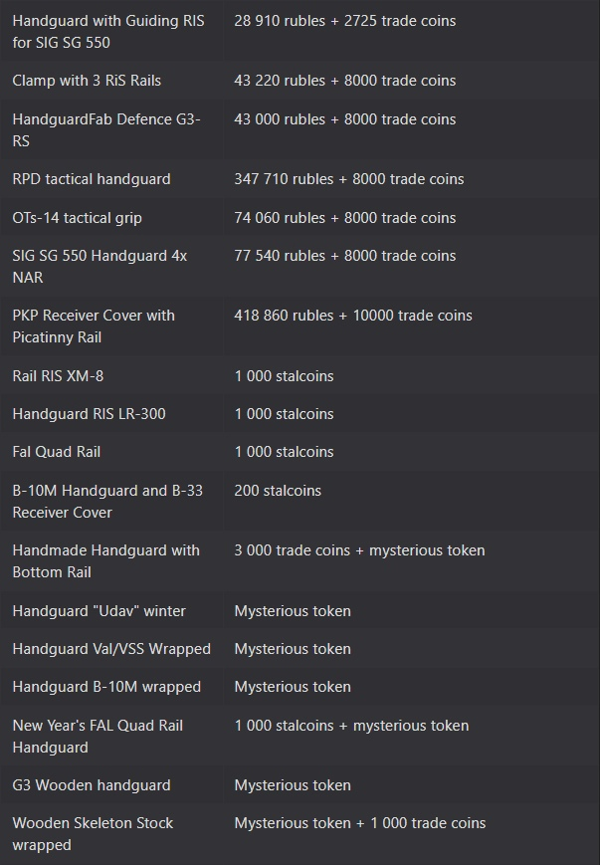The image size is (600, 865).
Task: Select the Handguard "Udav" winter entry
Action: (x=100, y=611)
